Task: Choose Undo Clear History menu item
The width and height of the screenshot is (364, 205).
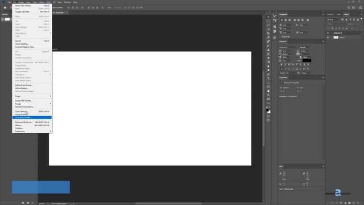Action: (32, 6)
